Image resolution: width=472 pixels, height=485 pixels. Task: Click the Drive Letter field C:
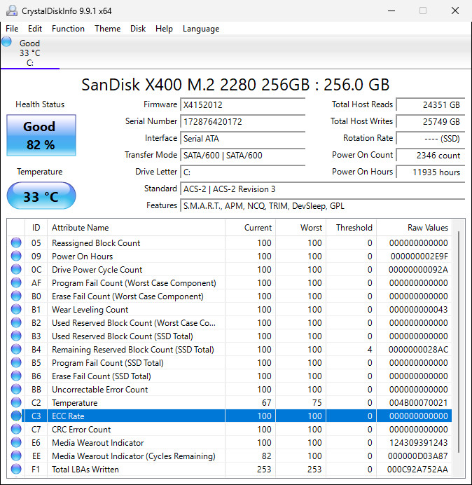click(243, 172)
